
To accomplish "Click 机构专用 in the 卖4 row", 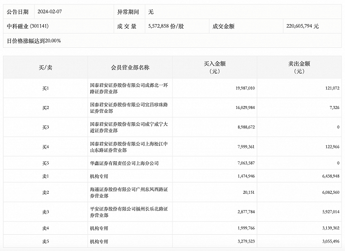I will 99,228.
